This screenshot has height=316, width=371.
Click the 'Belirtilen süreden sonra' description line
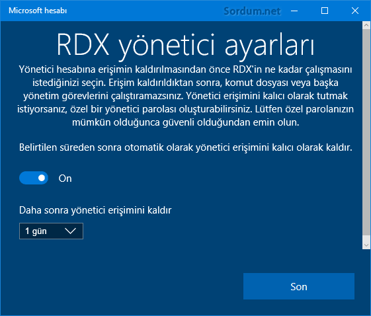point(186,147)
